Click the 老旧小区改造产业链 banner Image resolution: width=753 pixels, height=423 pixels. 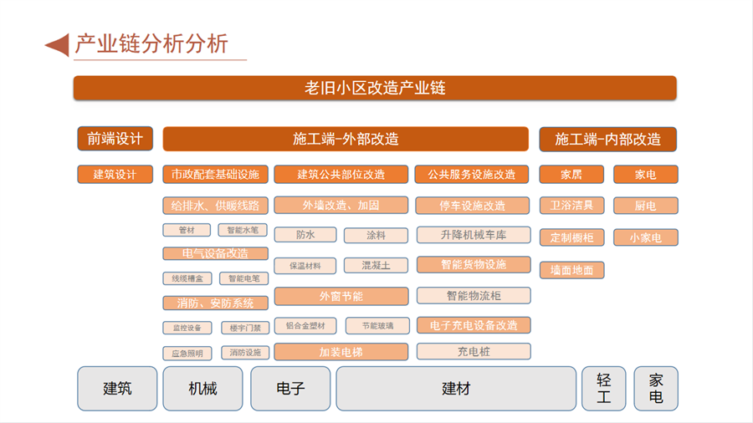tap(375, 88)
